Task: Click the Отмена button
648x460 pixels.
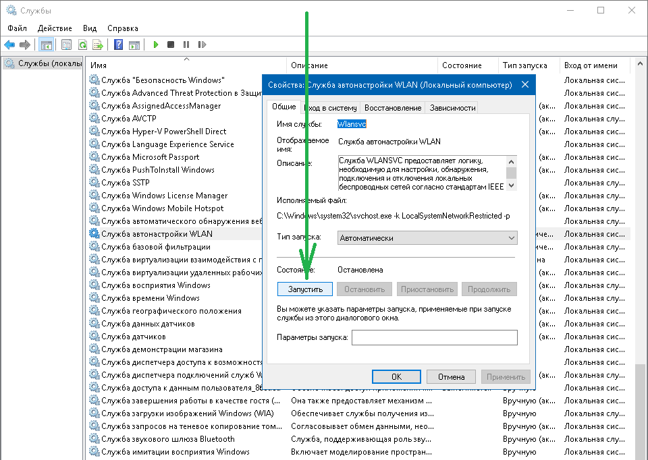Action: point(452,376)
